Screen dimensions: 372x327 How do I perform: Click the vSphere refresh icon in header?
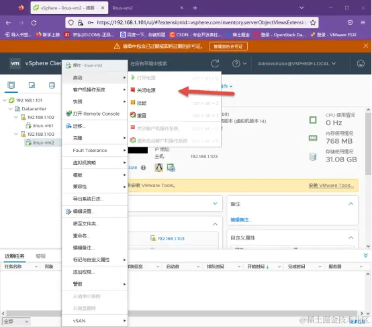click(x=215, y=63)
